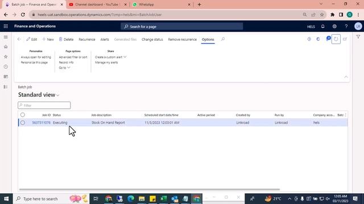The image size is (364, 204).
Task: Go to Home in left sidebar
Action: [x=6, y=47]
